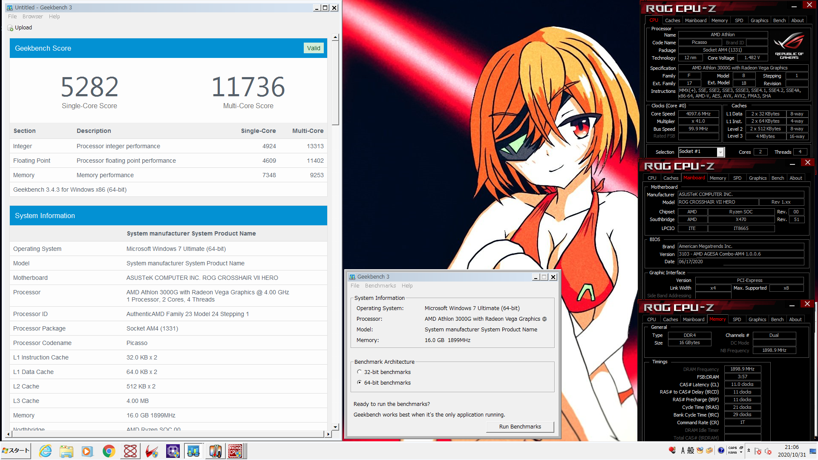Screen dimensions: 818x460
Task: Click Core Speed value 4097.6 MHz
Action: [698, 114]
